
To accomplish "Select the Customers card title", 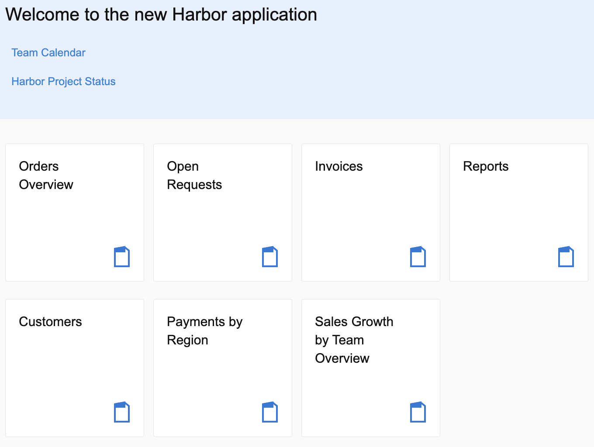I will [x=51, y=322].
